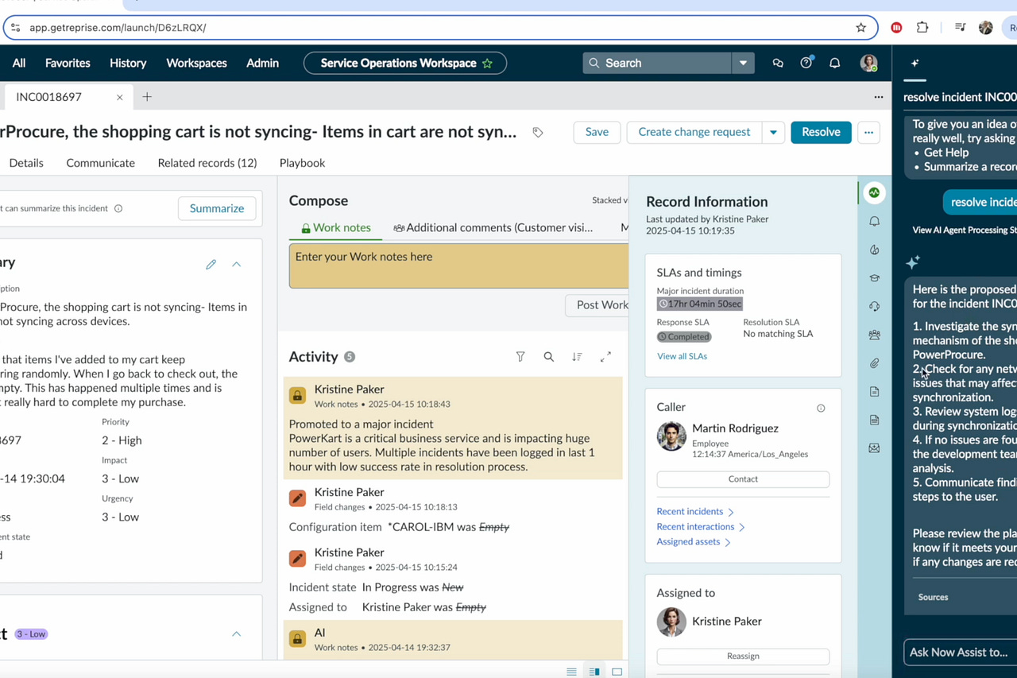This screenshot has width=1017, height=678.
Task: Open the graduation cap knowledge sidebar icon
Action: pos(874,278)
